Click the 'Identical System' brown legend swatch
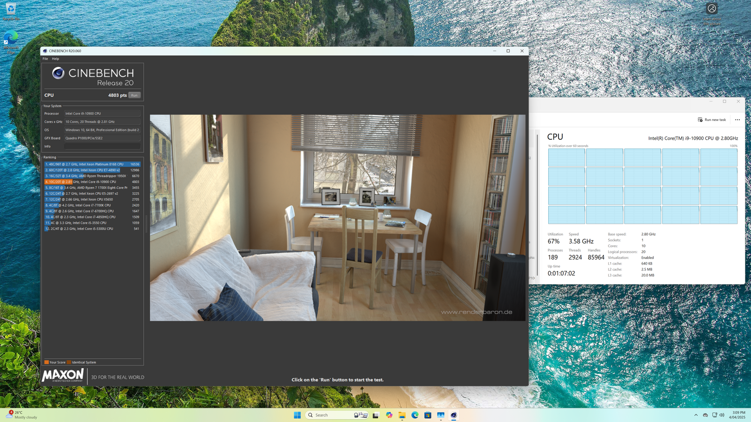The image size is (751, 422). tap(69, 362)
